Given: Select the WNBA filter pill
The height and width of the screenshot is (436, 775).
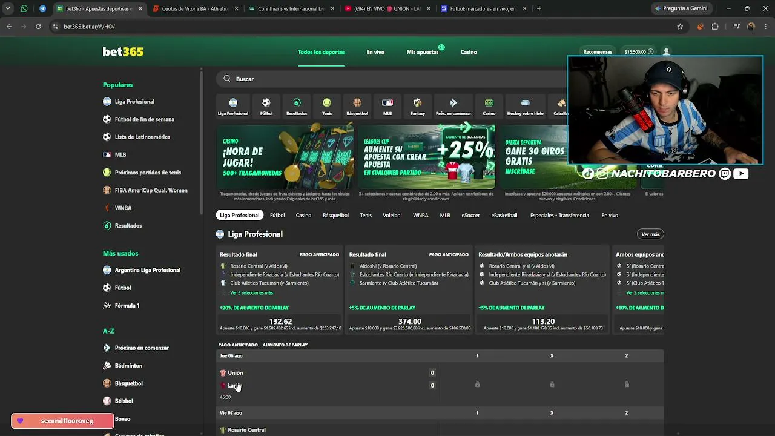Looking at the screenshot, I should (421, 215).
